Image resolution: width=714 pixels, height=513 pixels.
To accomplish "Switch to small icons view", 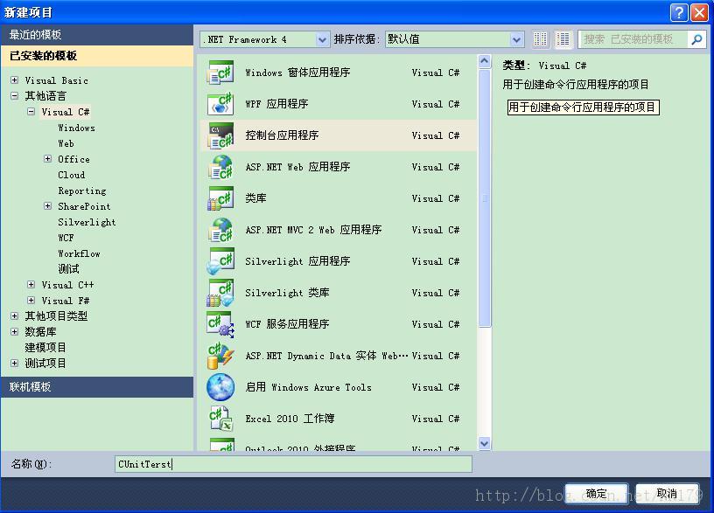I will (541, 39).
